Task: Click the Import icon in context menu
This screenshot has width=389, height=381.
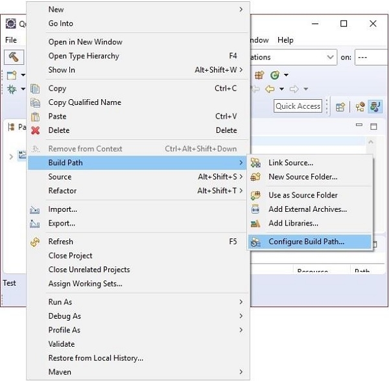Action: [x=35, y=210]
